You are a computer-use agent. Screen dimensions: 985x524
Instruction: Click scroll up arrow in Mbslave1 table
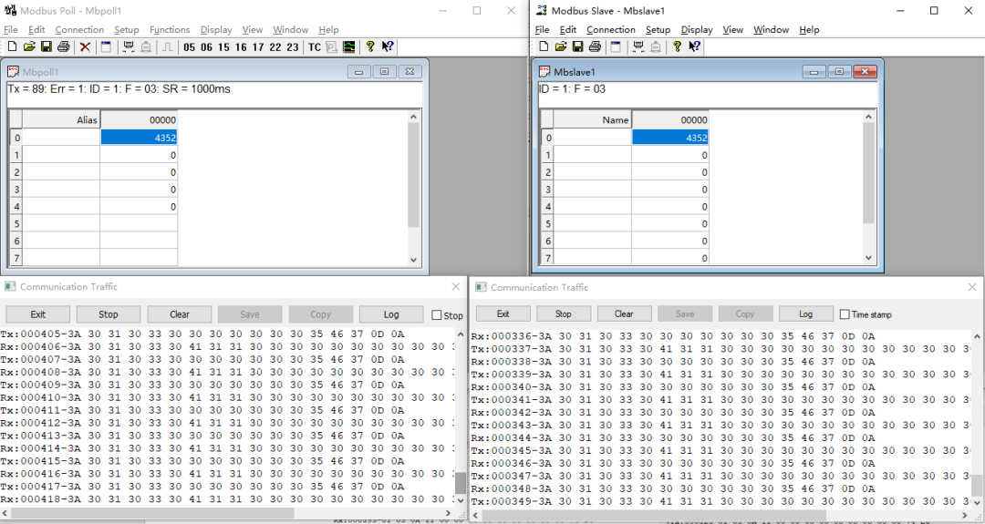coord(868,118)
